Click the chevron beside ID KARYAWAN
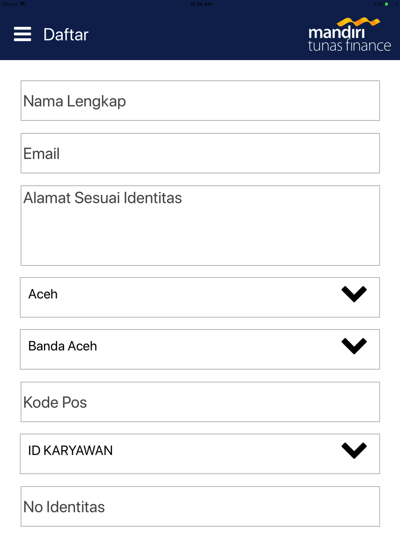Viewport: 400px width, 534px height. point(354,451)
